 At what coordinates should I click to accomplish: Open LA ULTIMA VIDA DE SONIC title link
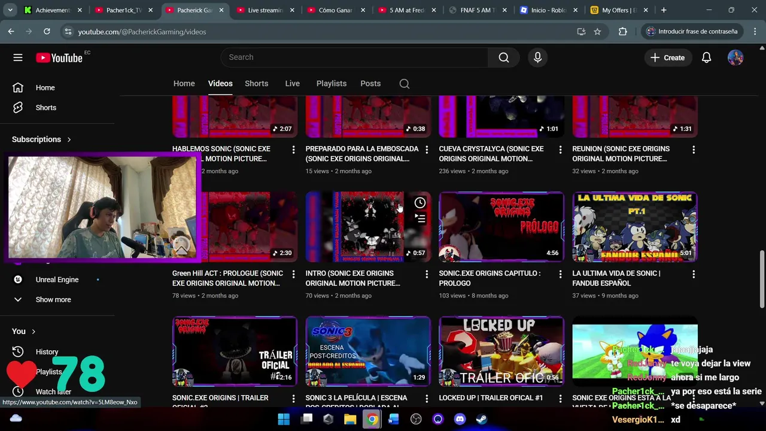point(616,278)
